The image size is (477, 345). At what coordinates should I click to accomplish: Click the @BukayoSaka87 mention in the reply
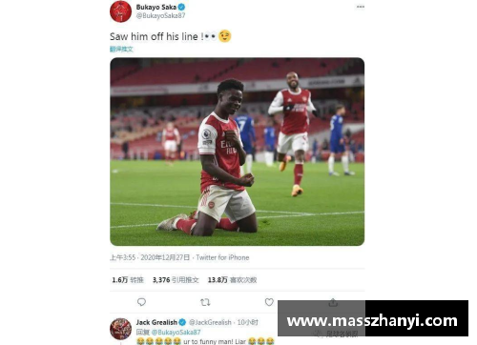pos(176,332)
